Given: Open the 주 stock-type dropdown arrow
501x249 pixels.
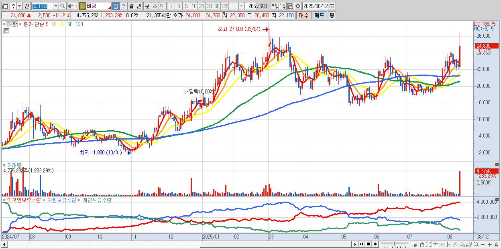Looking at the screenshot, I should click(x=20, y=6).
